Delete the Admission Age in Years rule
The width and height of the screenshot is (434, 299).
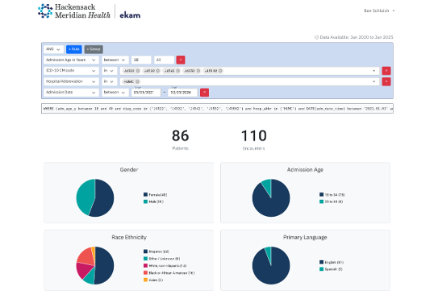181,60
